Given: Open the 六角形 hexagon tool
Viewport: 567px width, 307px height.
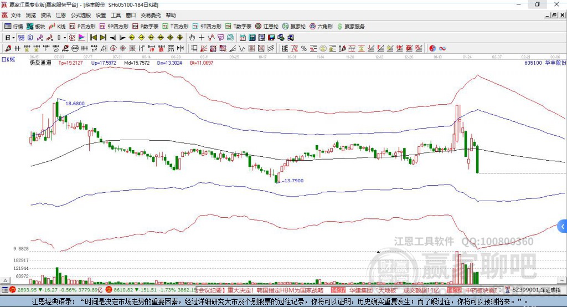Looking at the screenshot, I should tap(321, 26).
